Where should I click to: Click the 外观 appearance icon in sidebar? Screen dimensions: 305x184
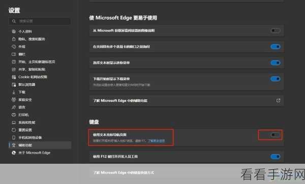tap(14, 47)
